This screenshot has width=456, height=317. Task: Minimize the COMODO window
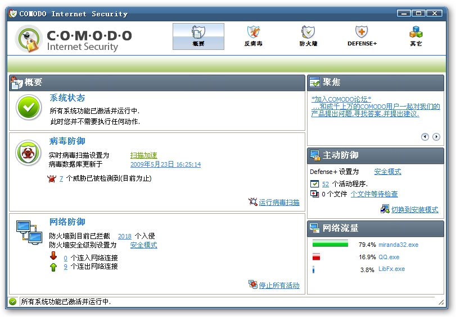[x=404, y=13]
